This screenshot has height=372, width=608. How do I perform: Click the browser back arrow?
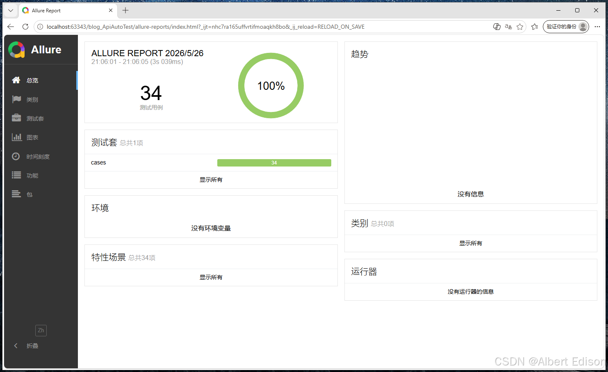11,27
